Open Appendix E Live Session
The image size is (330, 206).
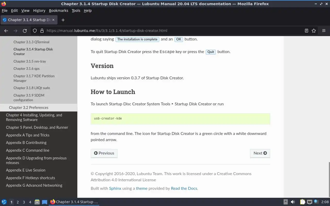click(x=26, y=170)
